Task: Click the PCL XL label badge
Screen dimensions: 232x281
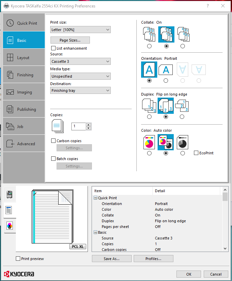Action: (78, 247)
